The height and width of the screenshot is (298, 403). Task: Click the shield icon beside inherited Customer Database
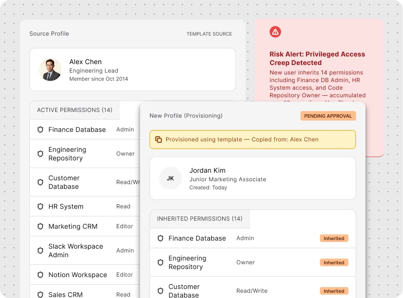tap(160, 291)
